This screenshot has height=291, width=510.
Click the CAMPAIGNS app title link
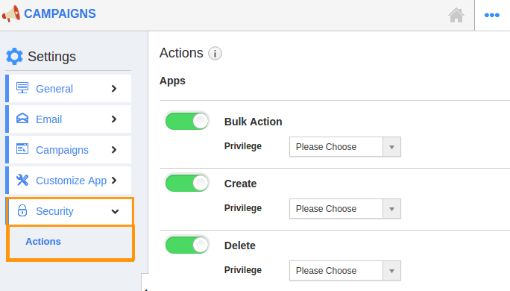pos(60,13)
